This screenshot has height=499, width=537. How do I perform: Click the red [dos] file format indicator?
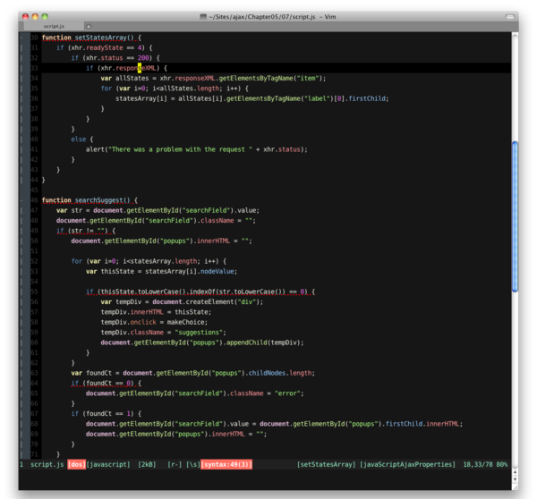click(76, 464)
